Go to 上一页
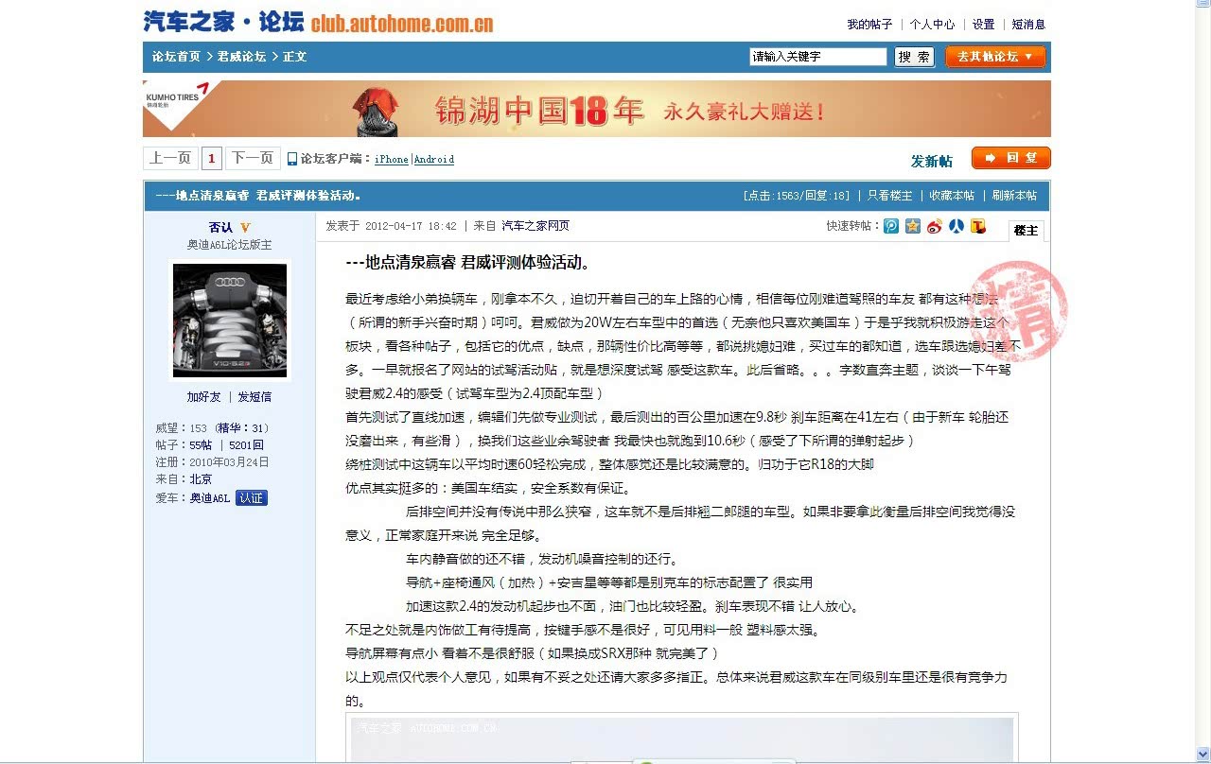 170,158
